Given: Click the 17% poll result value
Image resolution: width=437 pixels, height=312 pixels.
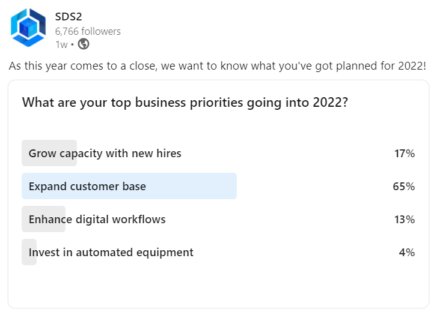Looking at the screenshot, I should point(404,154).
